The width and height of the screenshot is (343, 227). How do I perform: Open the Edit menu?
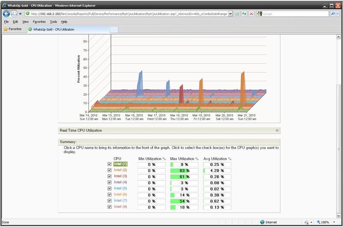pos(15,22)
